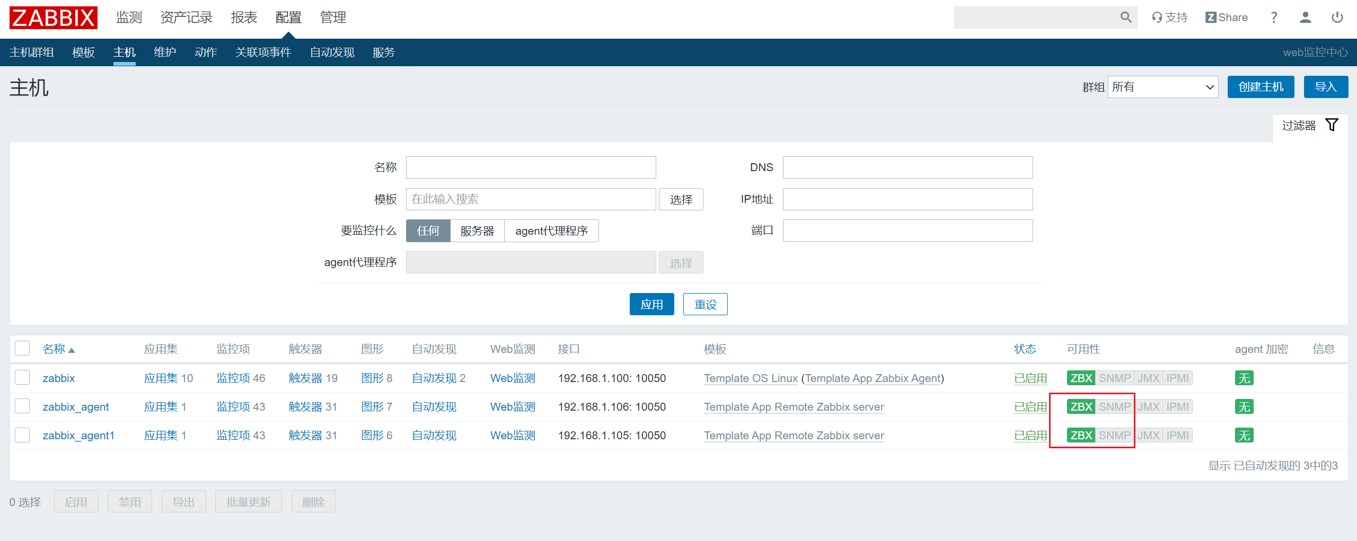Go to 主机群组 submenu
Viewport: 1357px width, 541px height.
click(32, 52)
